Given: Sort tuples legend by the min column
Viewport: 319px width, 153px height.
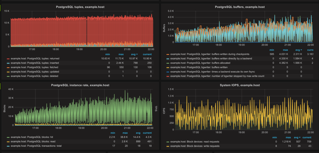Looking at the screenshot, I should (x=107, y=54).
